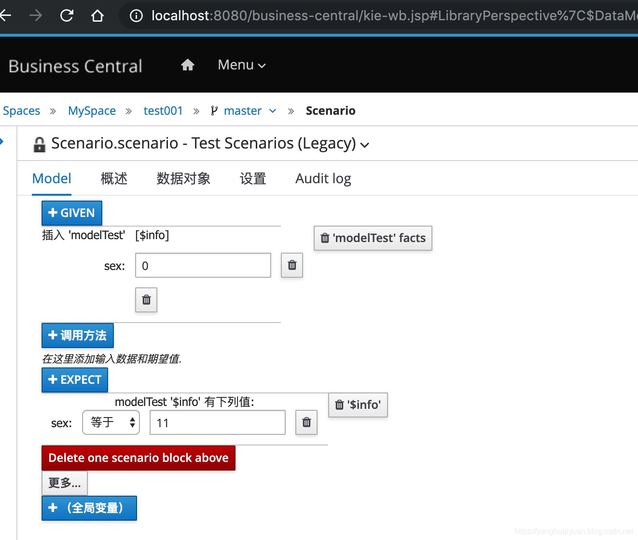Viewport: 638px width, 540px height.
Task: Go to Spaces breadcrumb link
Action: coord(21,111)
